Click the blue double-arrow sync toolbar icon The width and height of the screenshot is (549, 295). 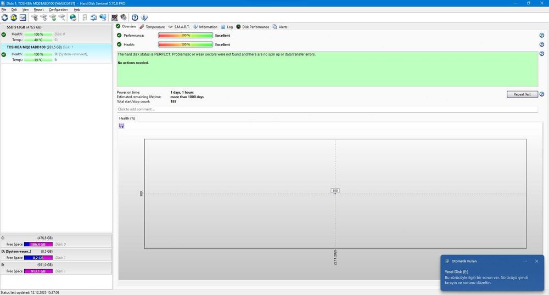(x=93, y=18)
